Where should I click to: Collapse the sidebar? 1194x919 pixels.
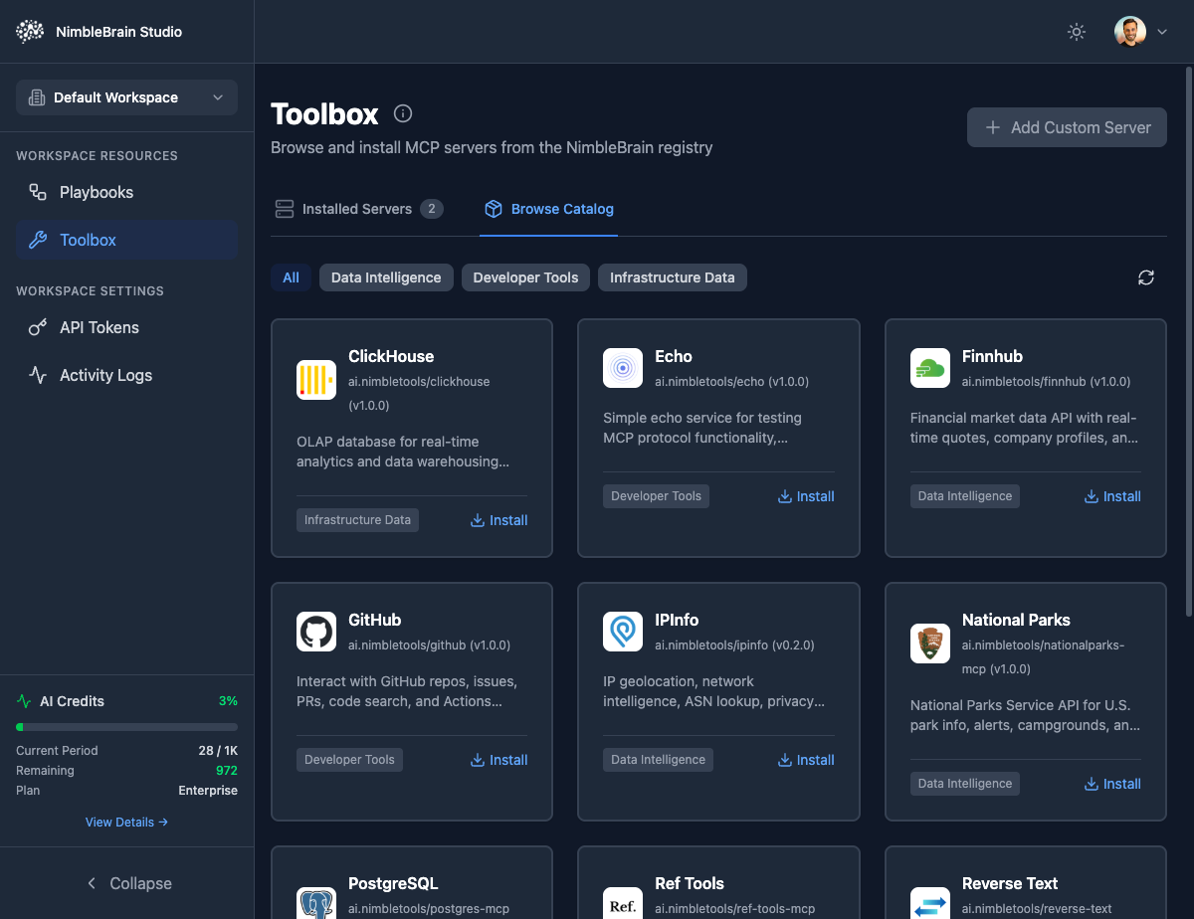pos(127,883)
